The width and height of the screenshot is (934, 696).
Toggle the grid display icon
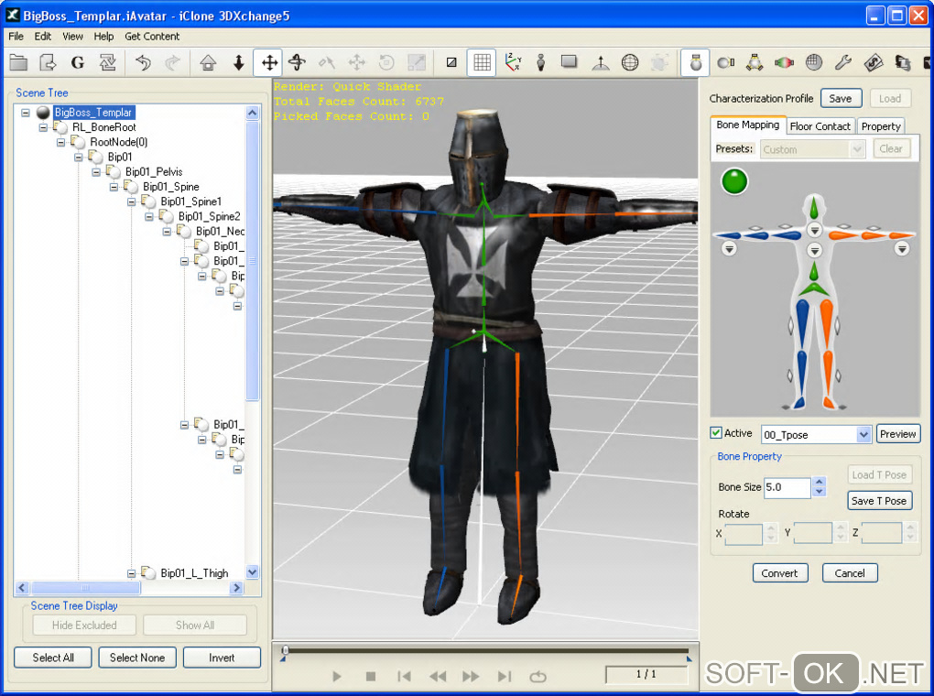tap(482, 62)
